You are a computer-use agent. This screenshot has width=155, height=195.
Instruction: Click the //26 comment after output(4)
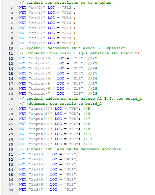[x=93, y=78]
